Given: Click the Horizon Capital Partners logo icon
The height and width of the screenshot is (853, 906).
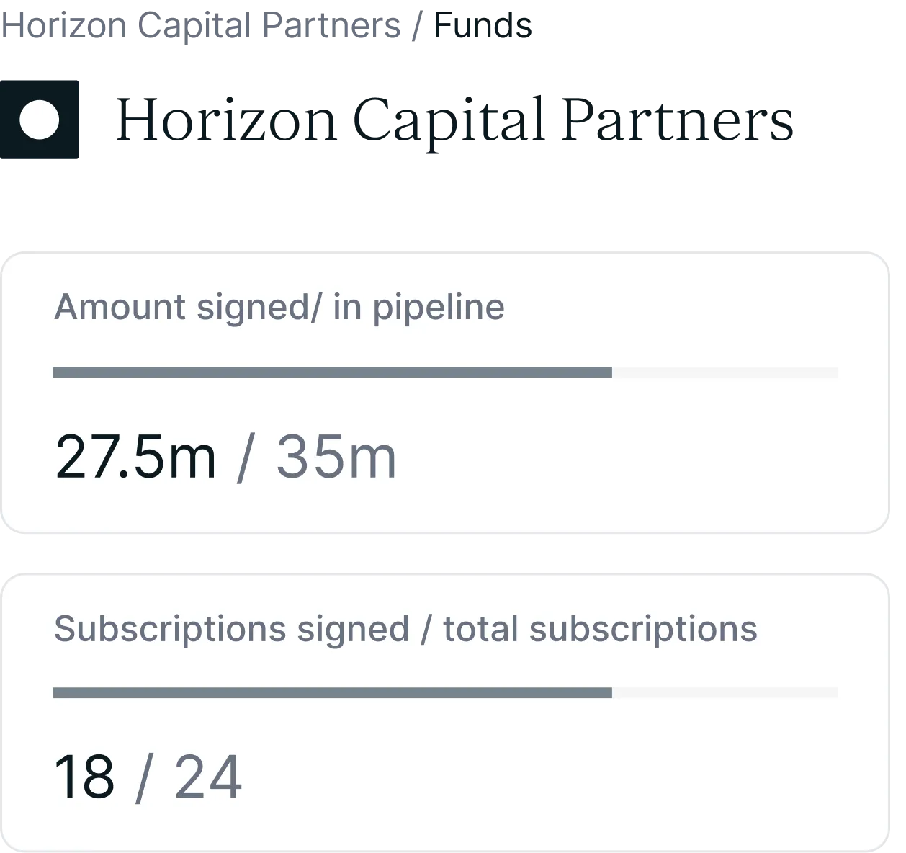Looking at the screenshot, I should pyautogui.click(x=39, y=120).
